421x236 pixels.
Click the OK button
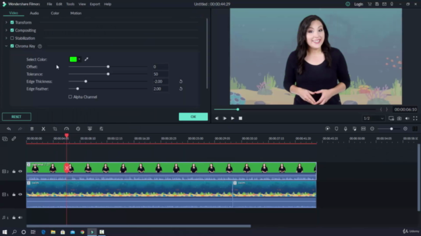193,117
